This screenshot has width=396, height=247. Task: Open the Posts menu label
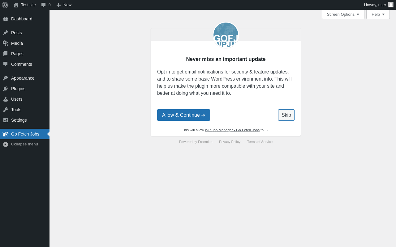(x=16, y=33)
